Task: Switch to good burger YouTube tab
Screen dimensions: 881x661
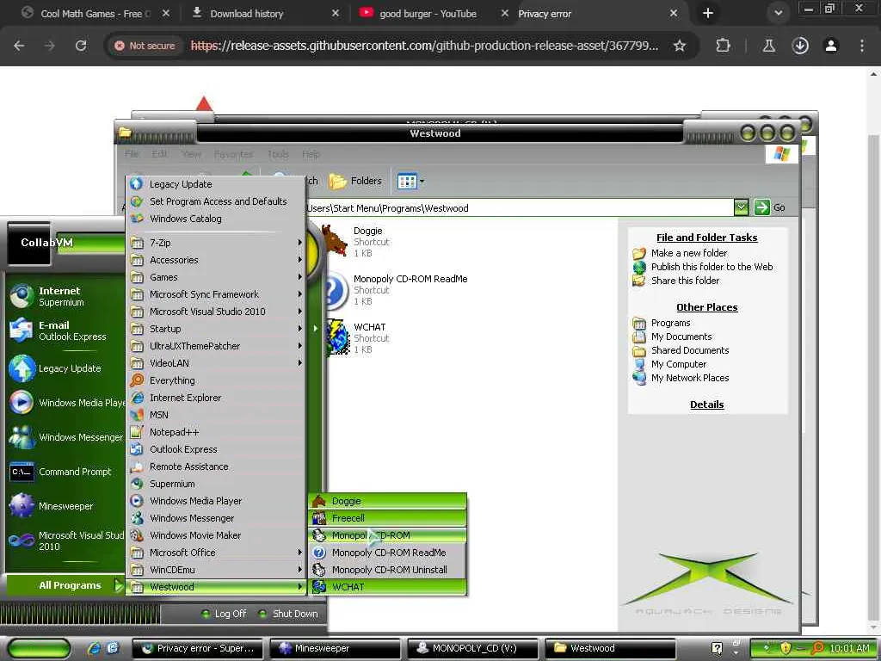Action: click(x=428, y=14)
